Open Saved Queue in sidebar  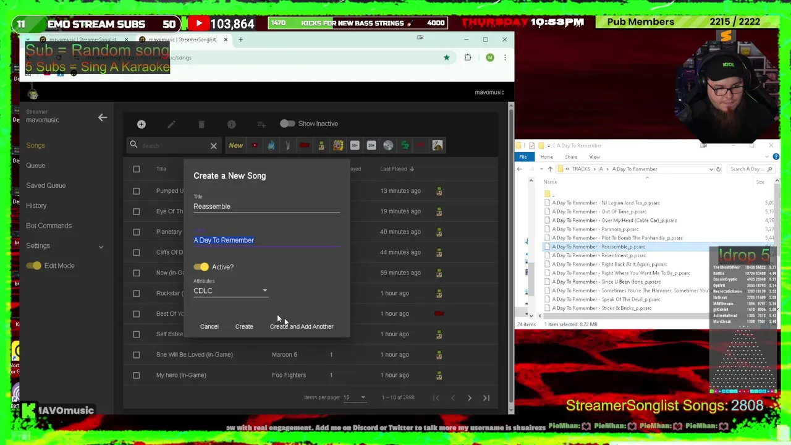point(46,185)
